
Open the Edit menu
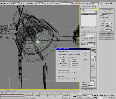pos(4,1)
